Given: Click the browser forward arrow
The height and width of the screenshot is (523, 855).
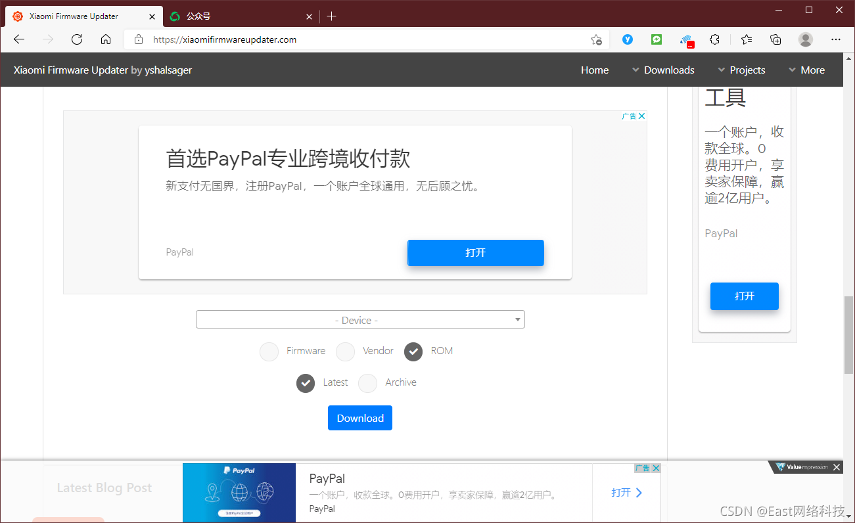Looking at the screenshot, I should coord(48,39).
